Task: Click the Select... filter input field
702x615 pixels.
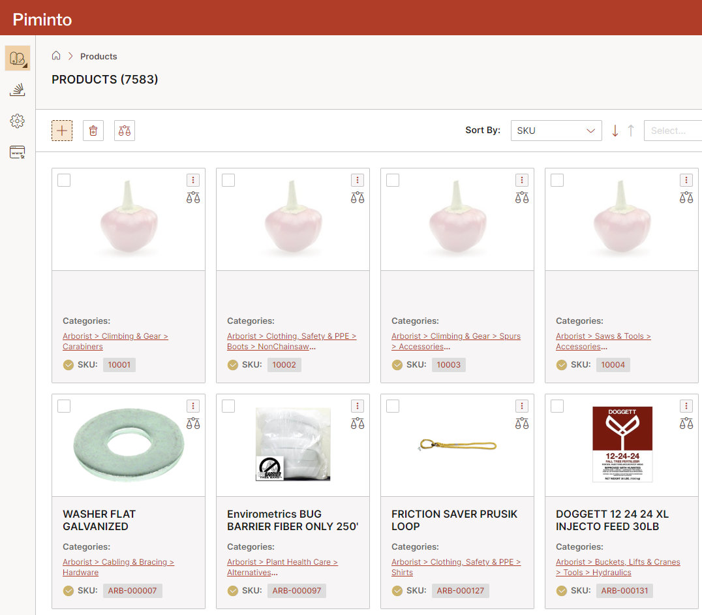Action: 672,131
